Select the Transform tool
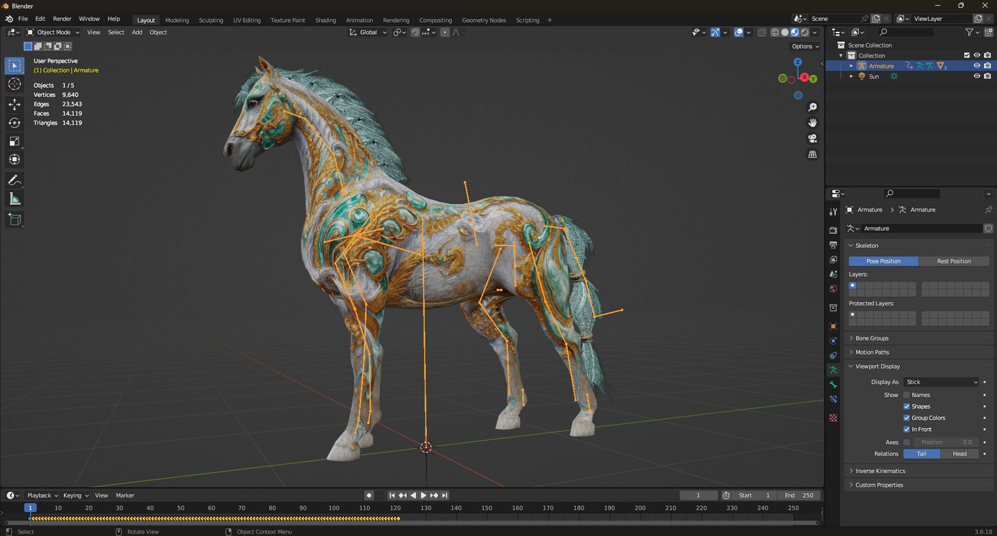This screenshot has height=536, width=997. (x=15, y=160)
